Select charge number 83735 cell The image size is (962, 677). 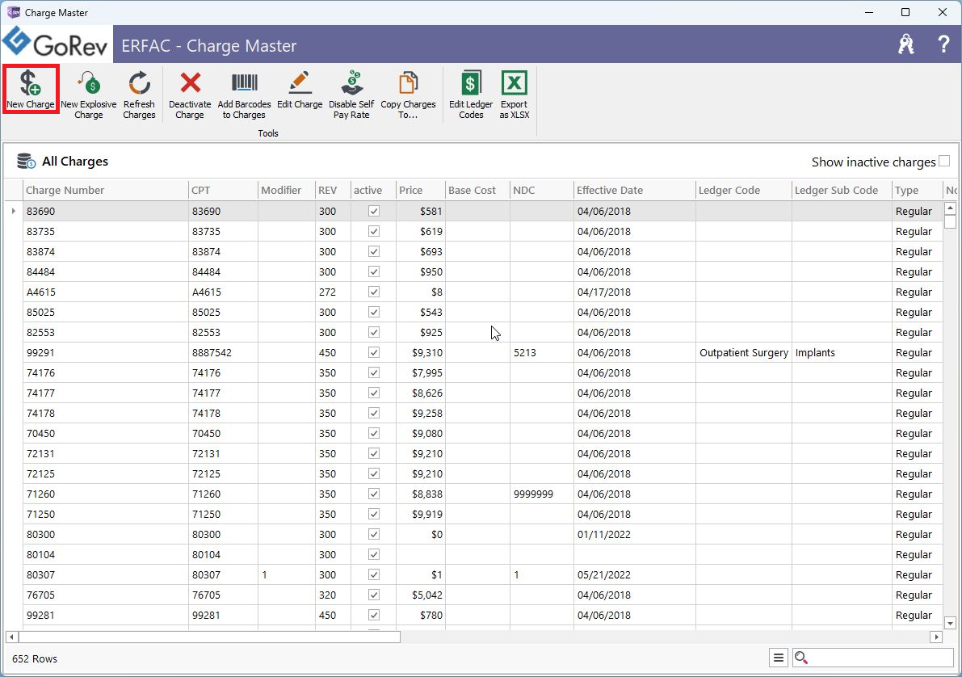coord(106,231)
